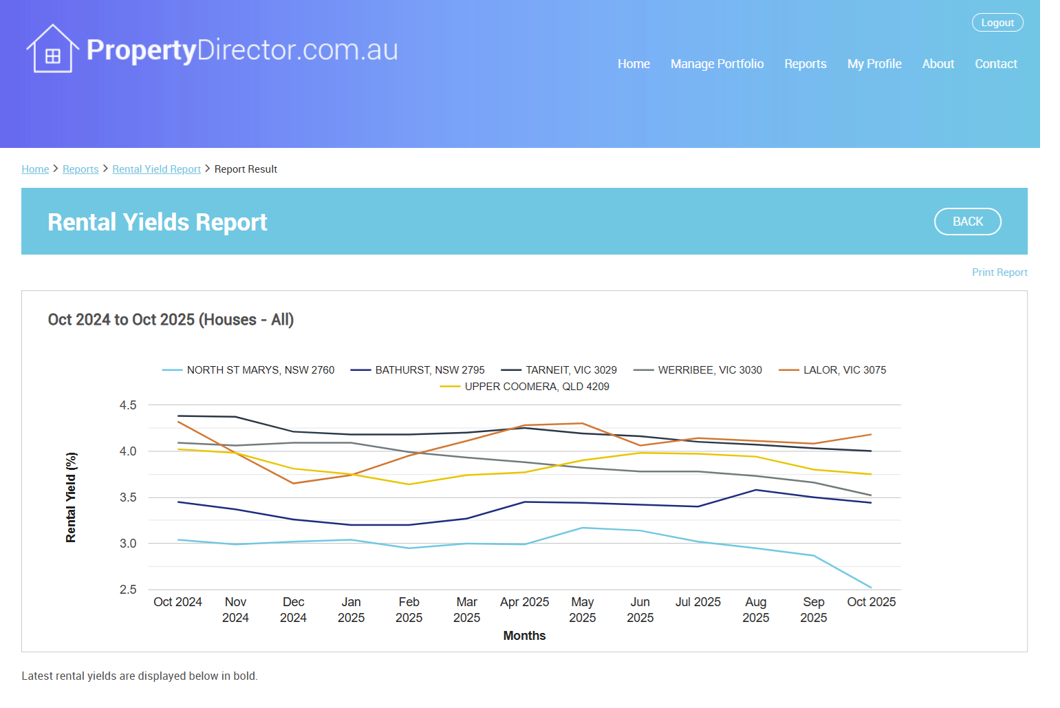Open the Home navigation menu item
This screenshot has height=708, width=1060.
[x=633, y=64]
